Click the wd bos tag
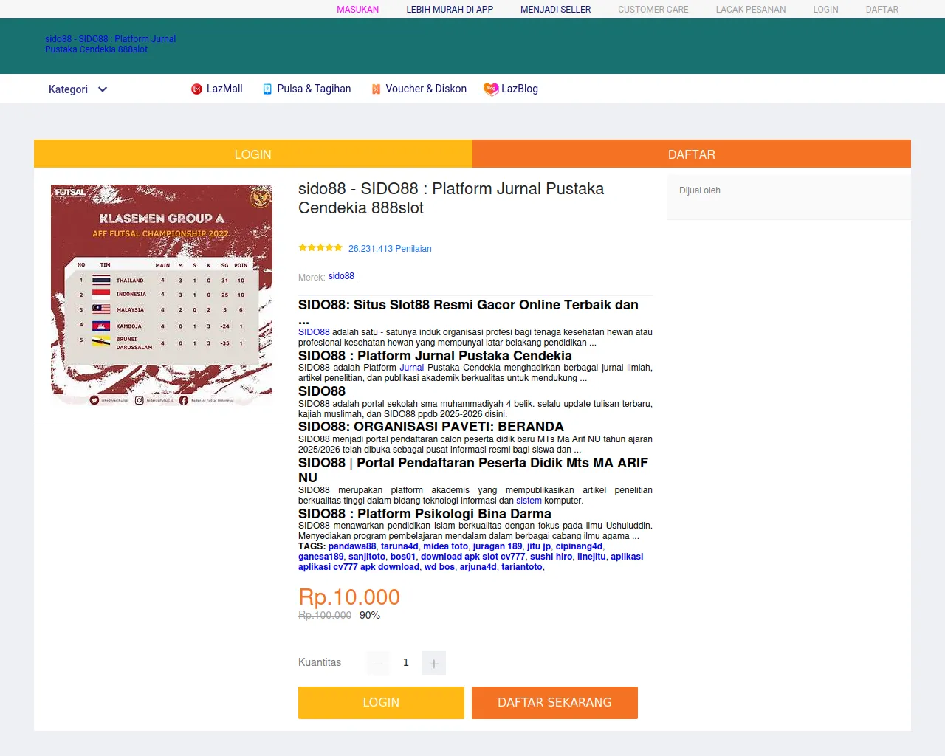Screen dimensions: 945x756 coord(439,567)
